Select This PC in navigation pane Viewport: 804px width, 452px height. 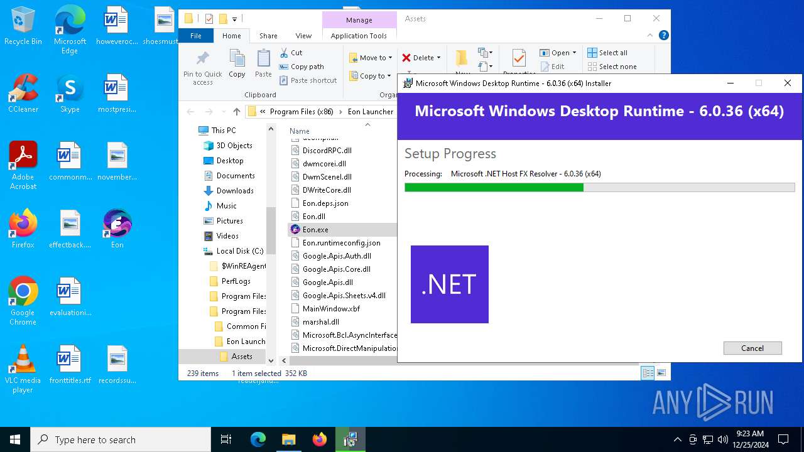(224, 131)
